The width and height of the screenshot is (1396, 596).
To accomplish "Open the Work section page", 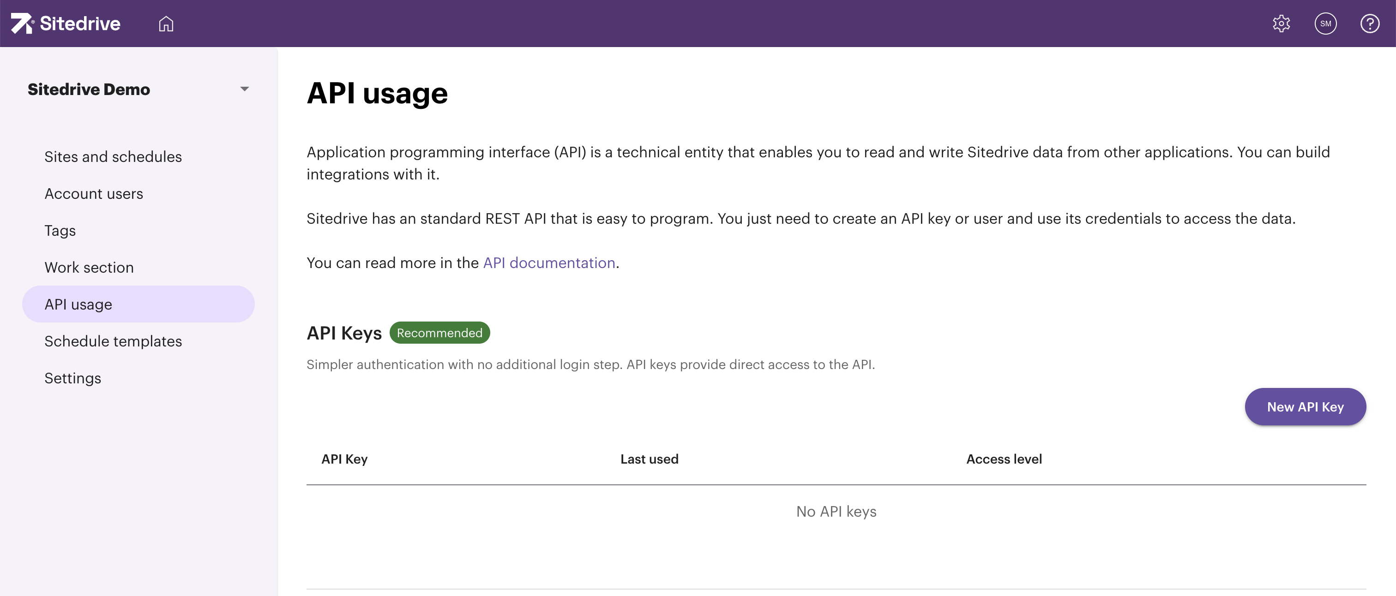I will coord(89,267).
